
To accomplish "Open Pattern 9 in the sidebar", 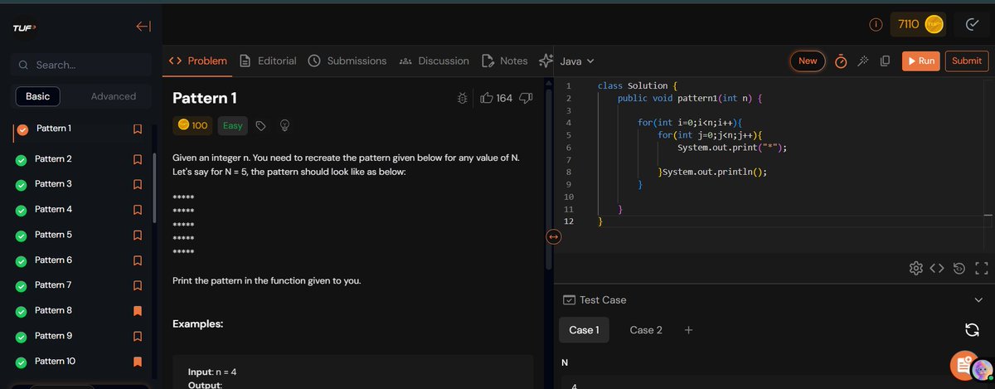I will coord(53,336).
